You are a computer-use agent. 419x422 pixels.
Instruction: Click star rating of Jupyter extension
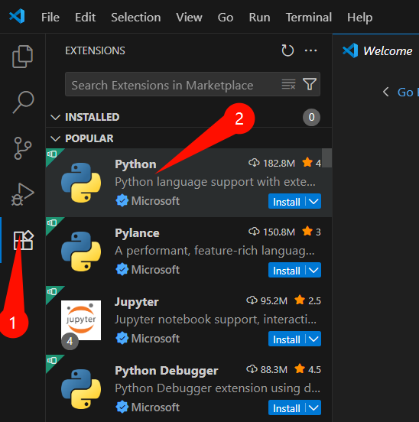pyautogui.click(x=307, y=300)
